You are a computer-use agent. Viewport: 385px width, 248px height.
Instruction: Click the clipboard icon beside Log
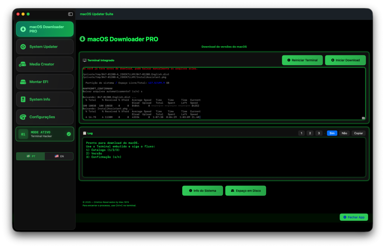click(x=84, y=133)
